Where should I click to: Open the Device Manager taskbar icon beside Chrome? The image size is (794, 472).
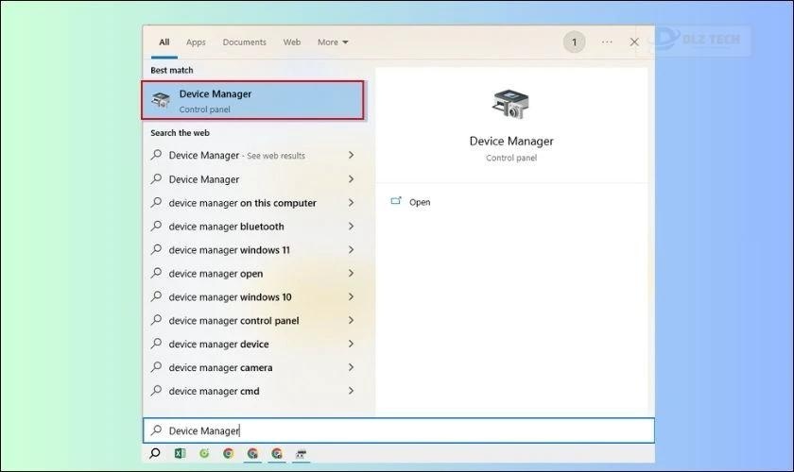point(302,454)
